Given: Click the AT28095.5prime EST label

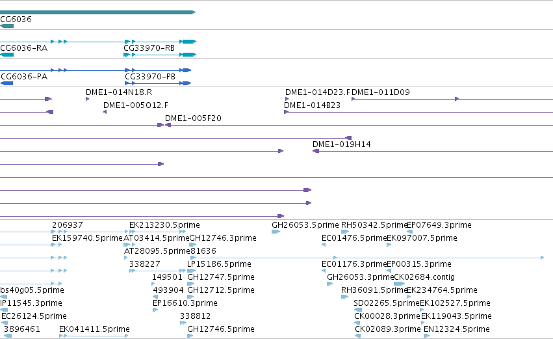Looking at the screenshot, I should coord(157,251).
